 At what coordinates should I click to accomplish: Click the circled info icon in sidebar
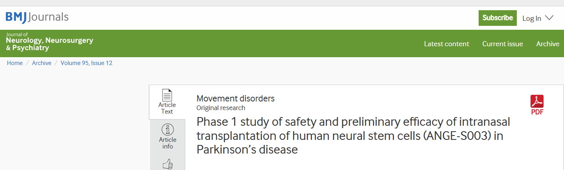pyautogui.click(x=168, y=130)
